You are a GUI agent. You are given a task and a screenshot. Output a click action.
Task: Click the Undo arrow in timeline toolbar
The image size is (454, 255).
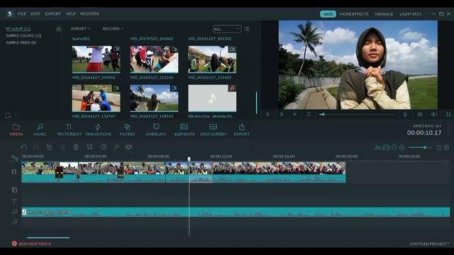pyautogui.click(x=24, y=147)
